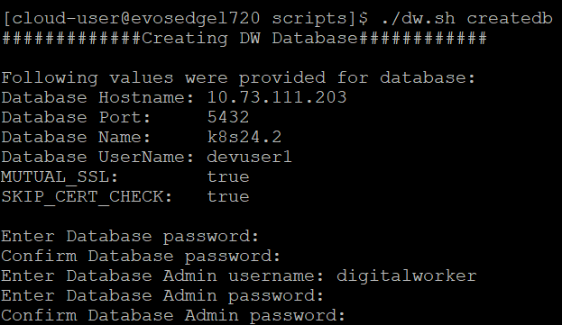Click the Database Hostname label
Image resolution: width=562 pixels, height=325 pixels.
[97, 97]
